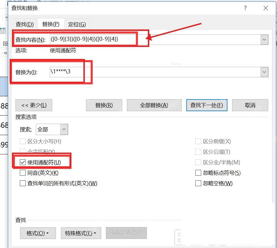Click the 不限定格式(T) button
The image size is (277, 248).
click(126, 233)
